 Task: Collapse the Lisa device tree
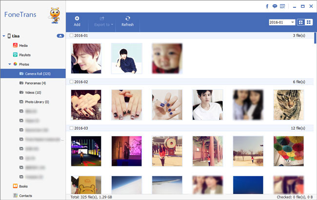click(3, 36)
